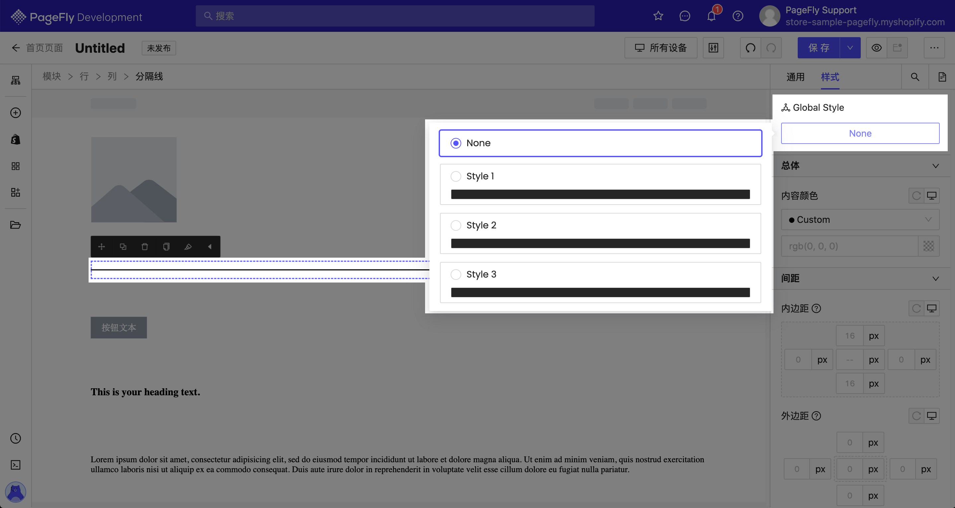Toggle device icon beside 外边距
The image size is (955, 508).
932,416
